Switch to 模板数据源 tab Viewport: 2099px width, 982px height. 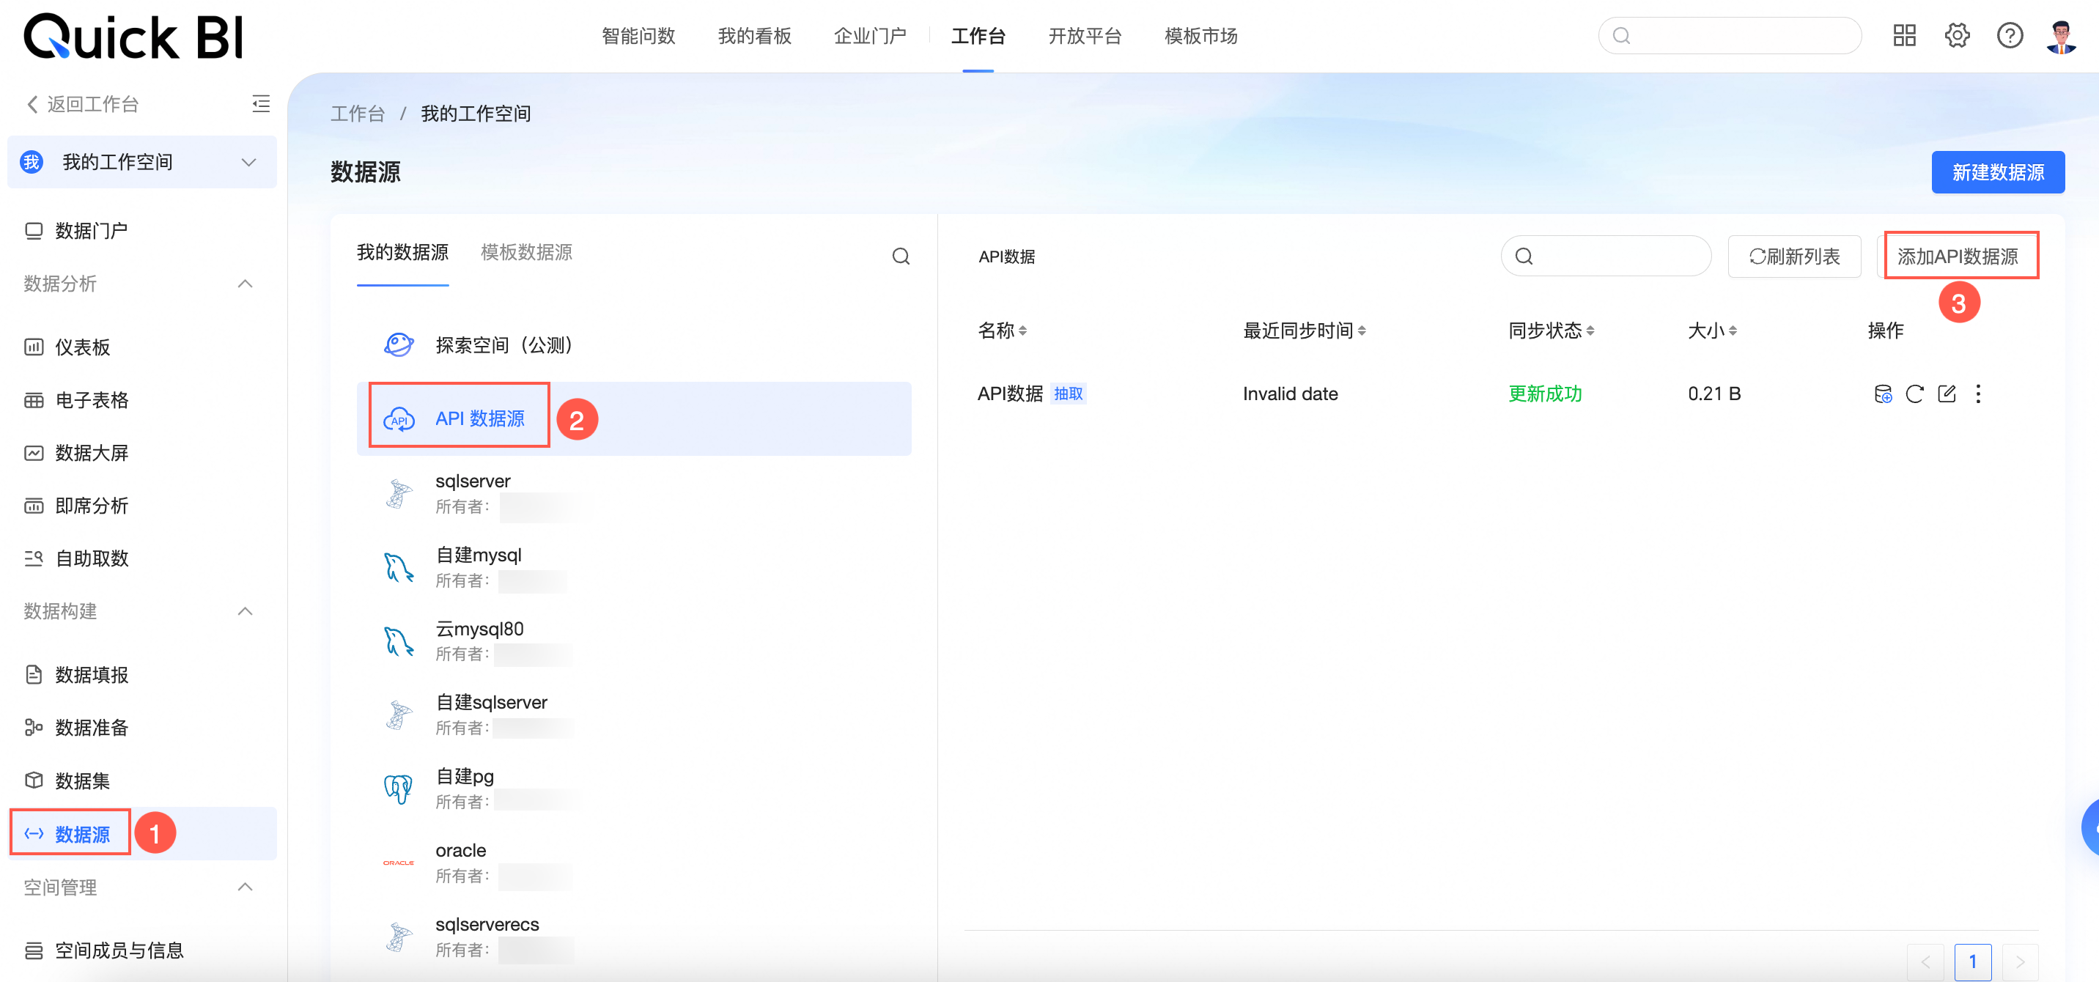[x=526, y=253]
